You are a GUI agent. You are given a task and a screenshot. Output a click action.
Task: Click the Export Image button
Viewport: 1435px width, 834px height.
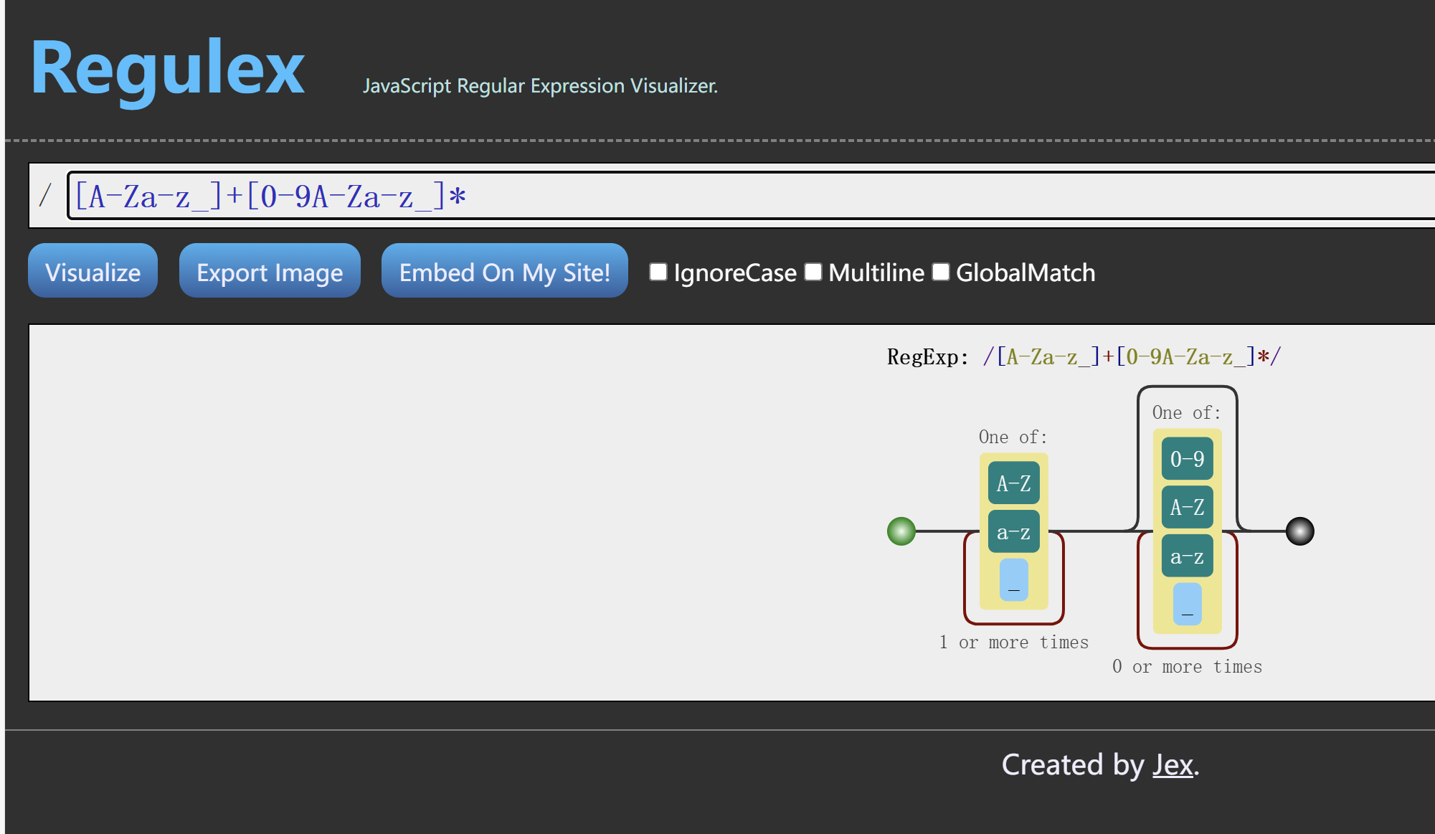(x=270, y=271)
